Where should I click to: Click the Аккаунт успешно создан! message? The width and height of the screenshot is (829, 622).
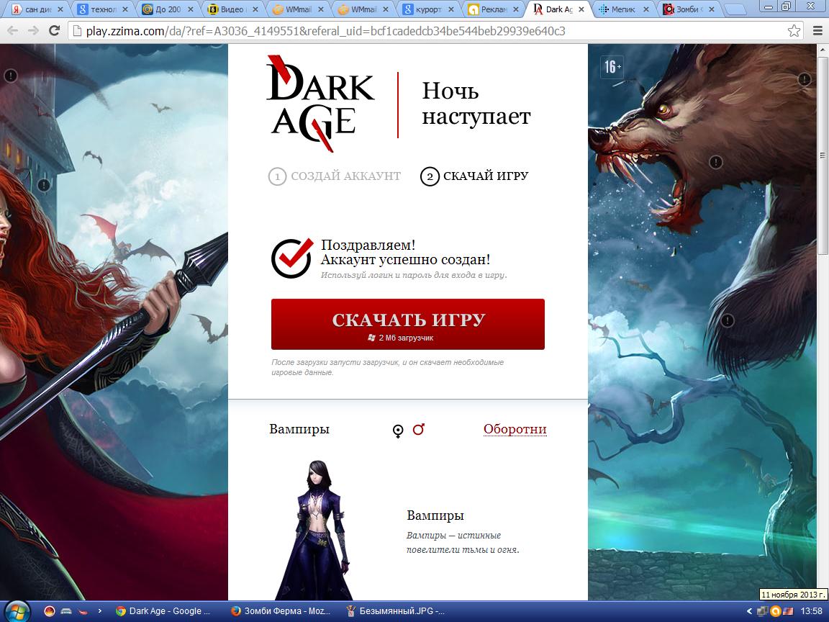tap(405, 260)
